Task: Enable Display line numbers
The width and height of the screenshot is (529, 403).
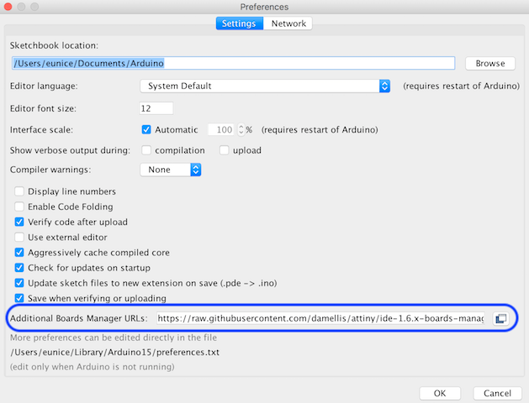Action: [x=19, y=191]
